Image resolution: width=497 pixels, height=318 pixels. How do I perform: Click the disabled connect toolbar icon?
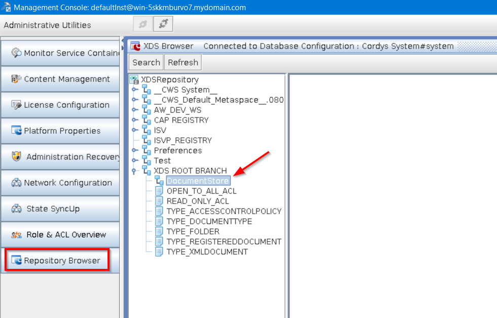coord(143,24)
